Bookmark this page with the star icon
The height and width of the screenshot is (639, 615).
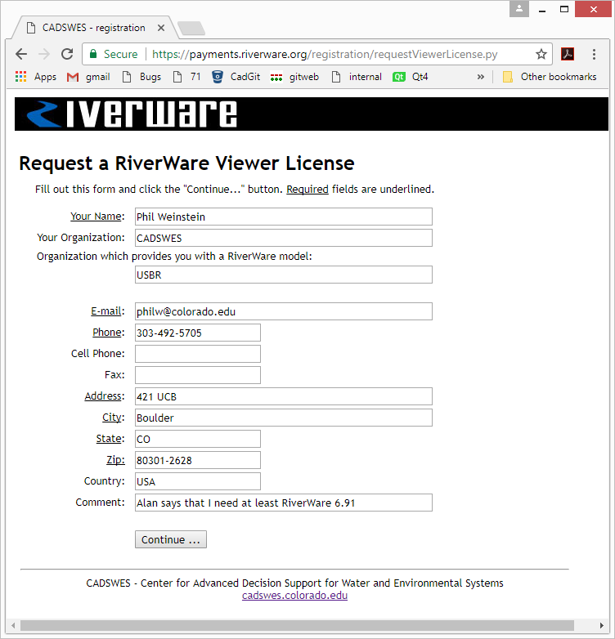[x=541, y=54]
